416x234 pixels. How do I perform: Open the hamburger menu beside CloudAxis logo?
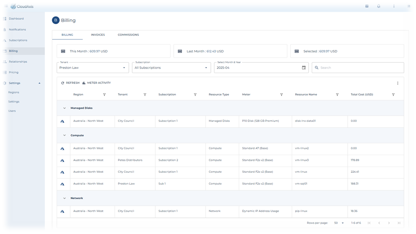tap(6, 6)
